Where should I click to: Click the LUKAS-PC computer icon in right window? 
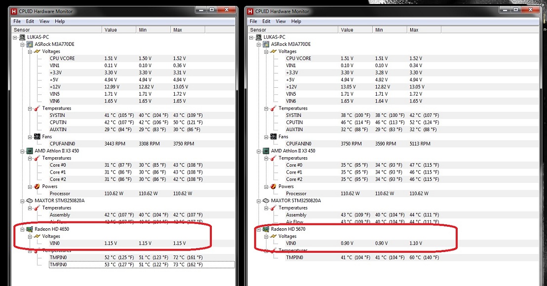pyautogui.click(x=259, y=37)
